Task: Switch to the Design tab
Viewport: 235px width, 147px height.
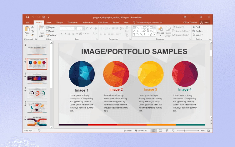Action: pyautogui.click(x=59, y=23)
